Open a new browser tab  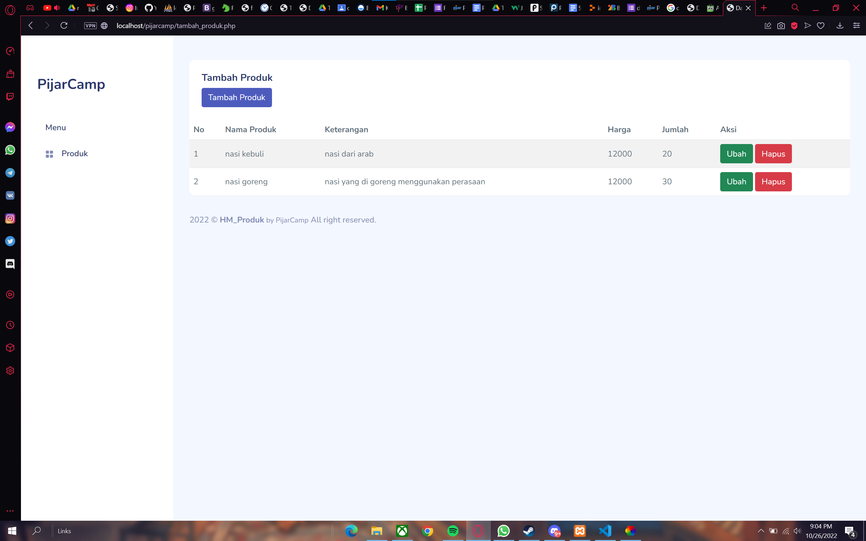[764, 8]
